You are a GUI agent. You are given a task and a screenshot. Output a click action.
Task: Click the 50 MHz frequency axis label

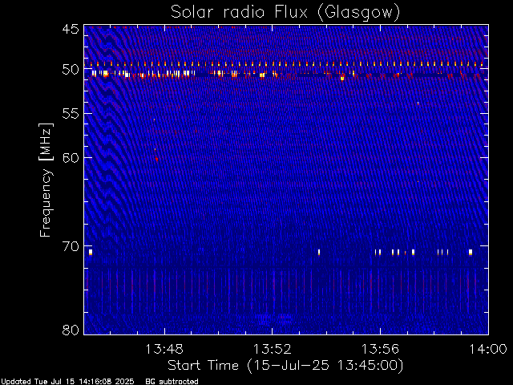(71, 70)
